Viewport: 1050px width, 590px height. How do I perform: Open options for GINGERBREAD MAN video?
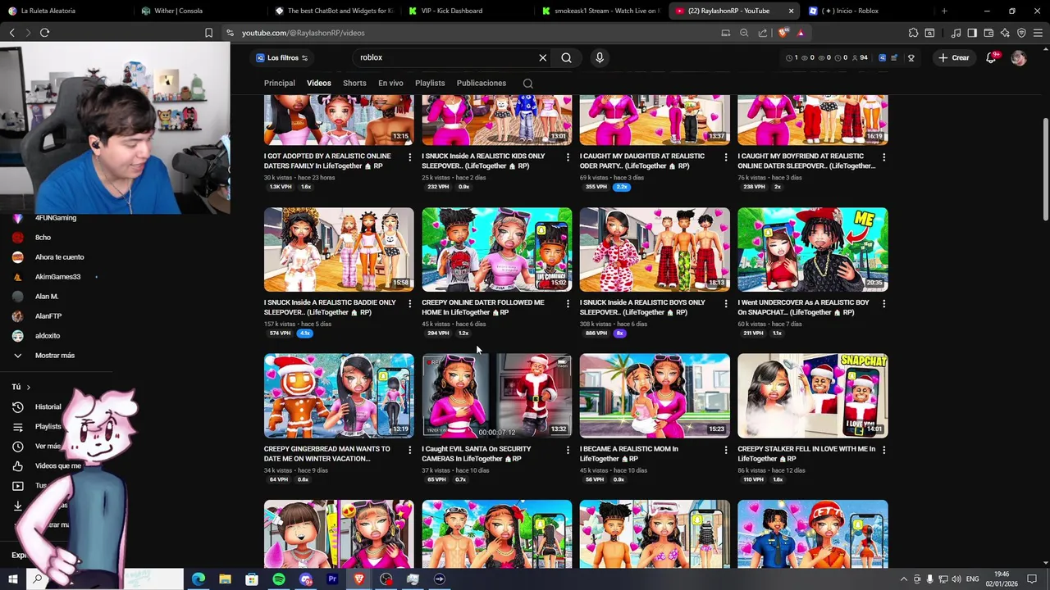coord(409,450)
